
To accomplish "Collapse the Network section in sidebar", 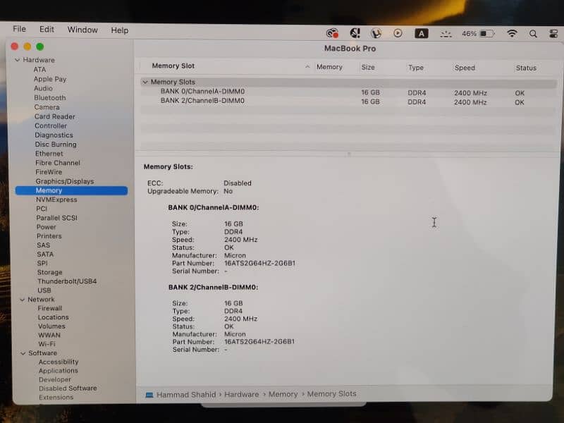I will tap(22, 300).
